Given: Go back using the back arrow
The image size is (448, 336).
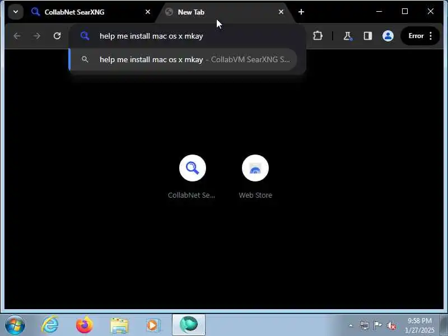Looking at the screenshot, I should 17,36.
